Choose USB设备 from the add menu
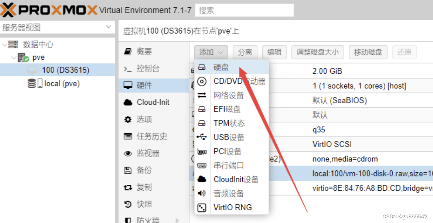The height and width of the screenshot is (223, 433). (x=232, y=137)
